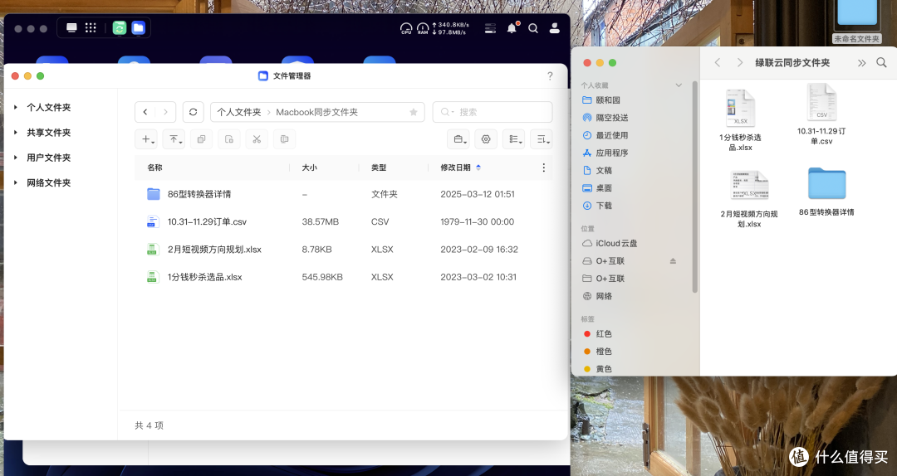Image resolution: width=897 pixels, height=476 pixels.
Task: Select the 橙色 tag in Finder
Action: point(604,352)
